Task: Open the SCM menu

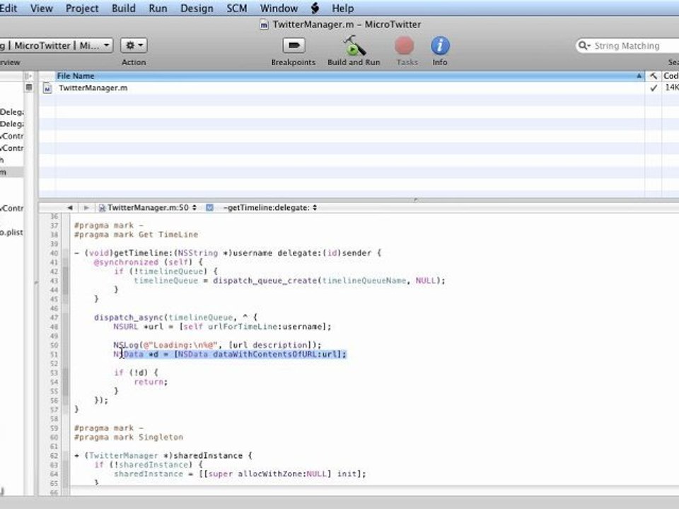Action: point(236,8)
